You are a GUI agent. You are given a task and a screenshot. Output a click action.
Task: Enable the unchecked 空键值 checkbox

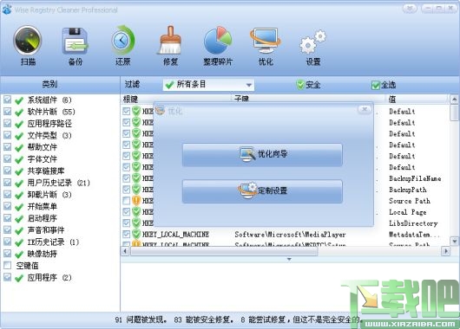[7, 265]
